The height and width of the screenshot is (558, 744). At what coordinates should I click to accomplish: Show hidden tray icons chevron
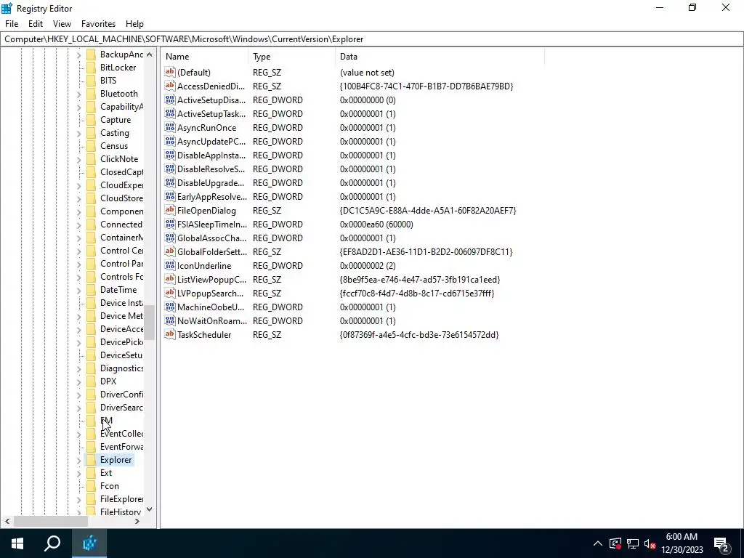598,543
